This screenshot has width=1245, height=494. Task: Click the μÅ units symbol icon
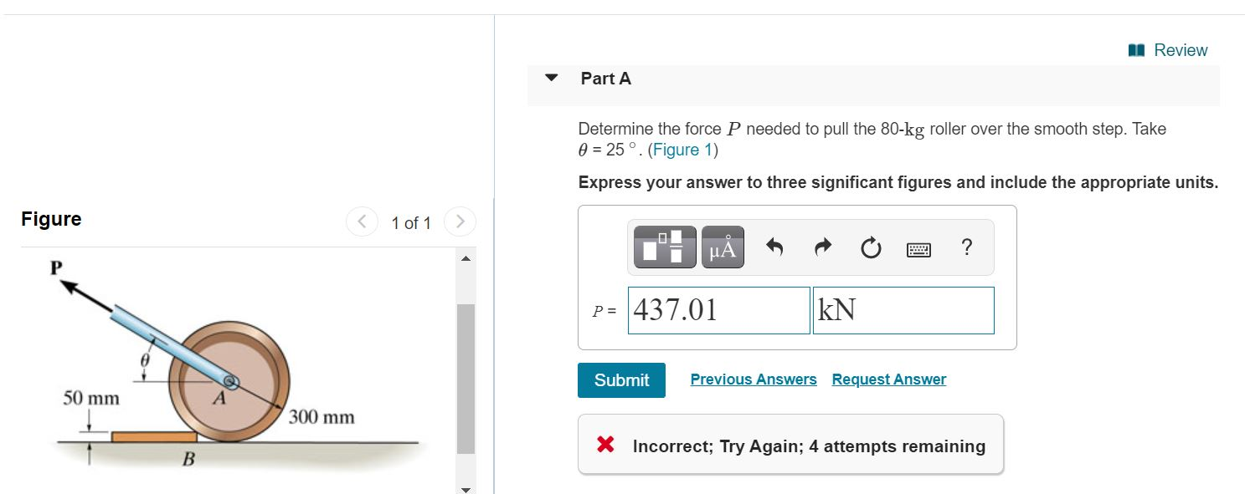(722, 246)
